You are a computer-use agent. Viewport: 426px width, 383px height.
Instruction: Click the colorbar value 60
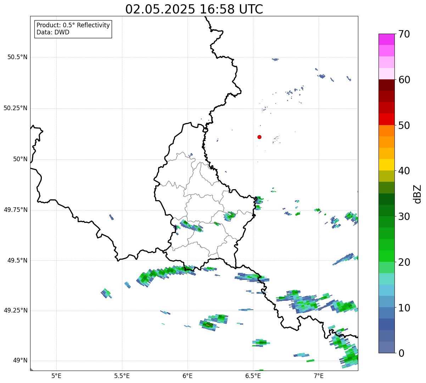[x=404, y=80]
